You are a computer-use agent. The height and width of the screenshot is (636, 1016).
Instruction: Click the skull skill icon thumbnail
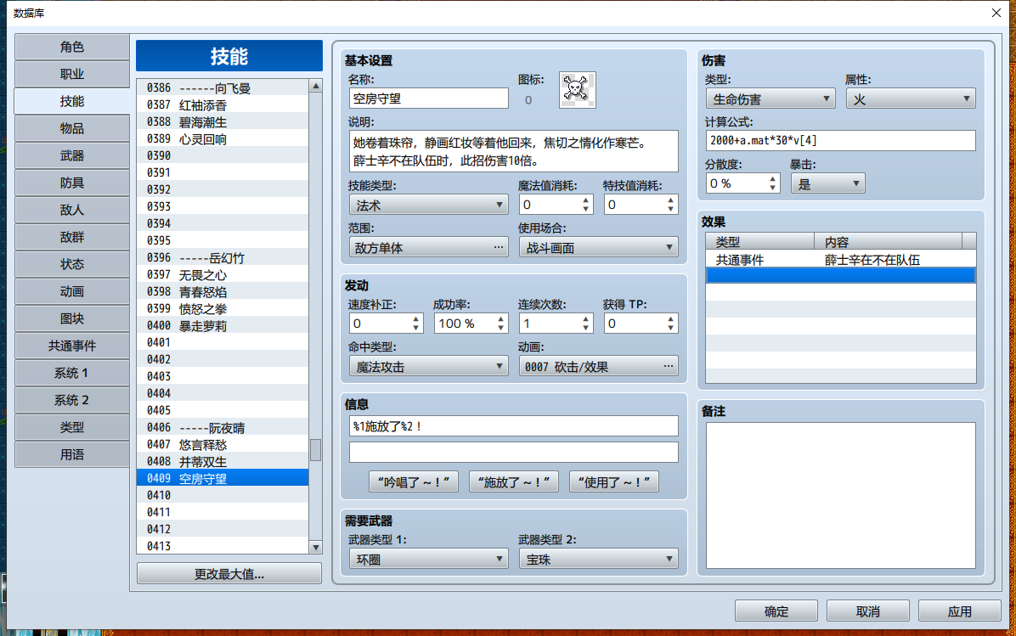point(578,90)
